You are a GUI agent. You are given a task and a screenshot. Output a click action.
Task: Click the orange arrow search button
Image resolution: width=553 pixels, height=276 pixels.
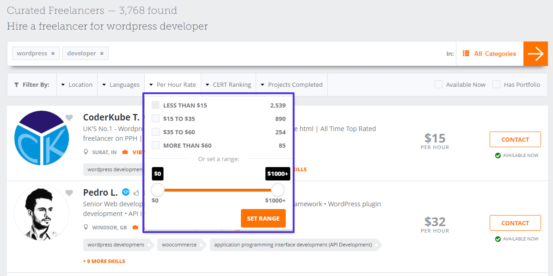click(535, 54)
